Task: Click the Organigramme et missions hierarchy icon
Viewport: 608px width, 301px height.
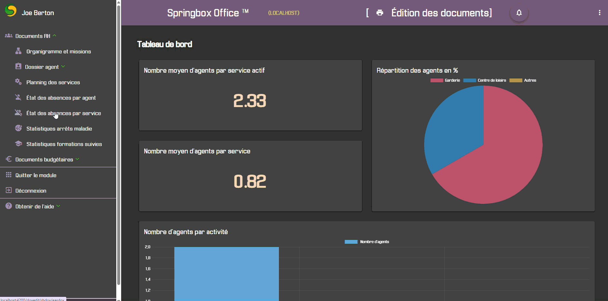Action: click(x=18, y=51)
